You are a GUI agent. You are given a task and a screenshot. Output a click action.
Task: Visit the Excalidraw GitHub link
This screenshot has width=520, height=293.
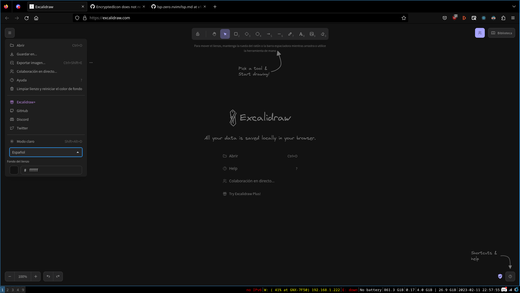tap(22, 111)
